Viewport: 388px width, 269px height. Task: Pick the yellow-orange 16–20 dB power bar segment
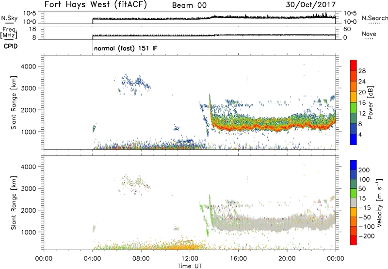click(x=354, y=97)
